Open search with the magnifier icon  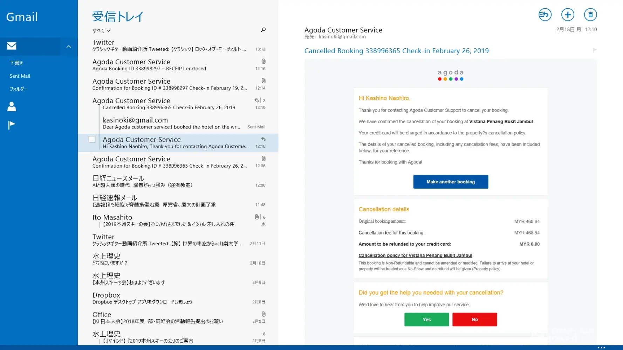click(263, 30)
